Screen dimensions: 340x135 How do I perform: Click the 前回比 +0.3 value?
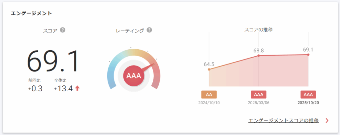tap(35, 88)
